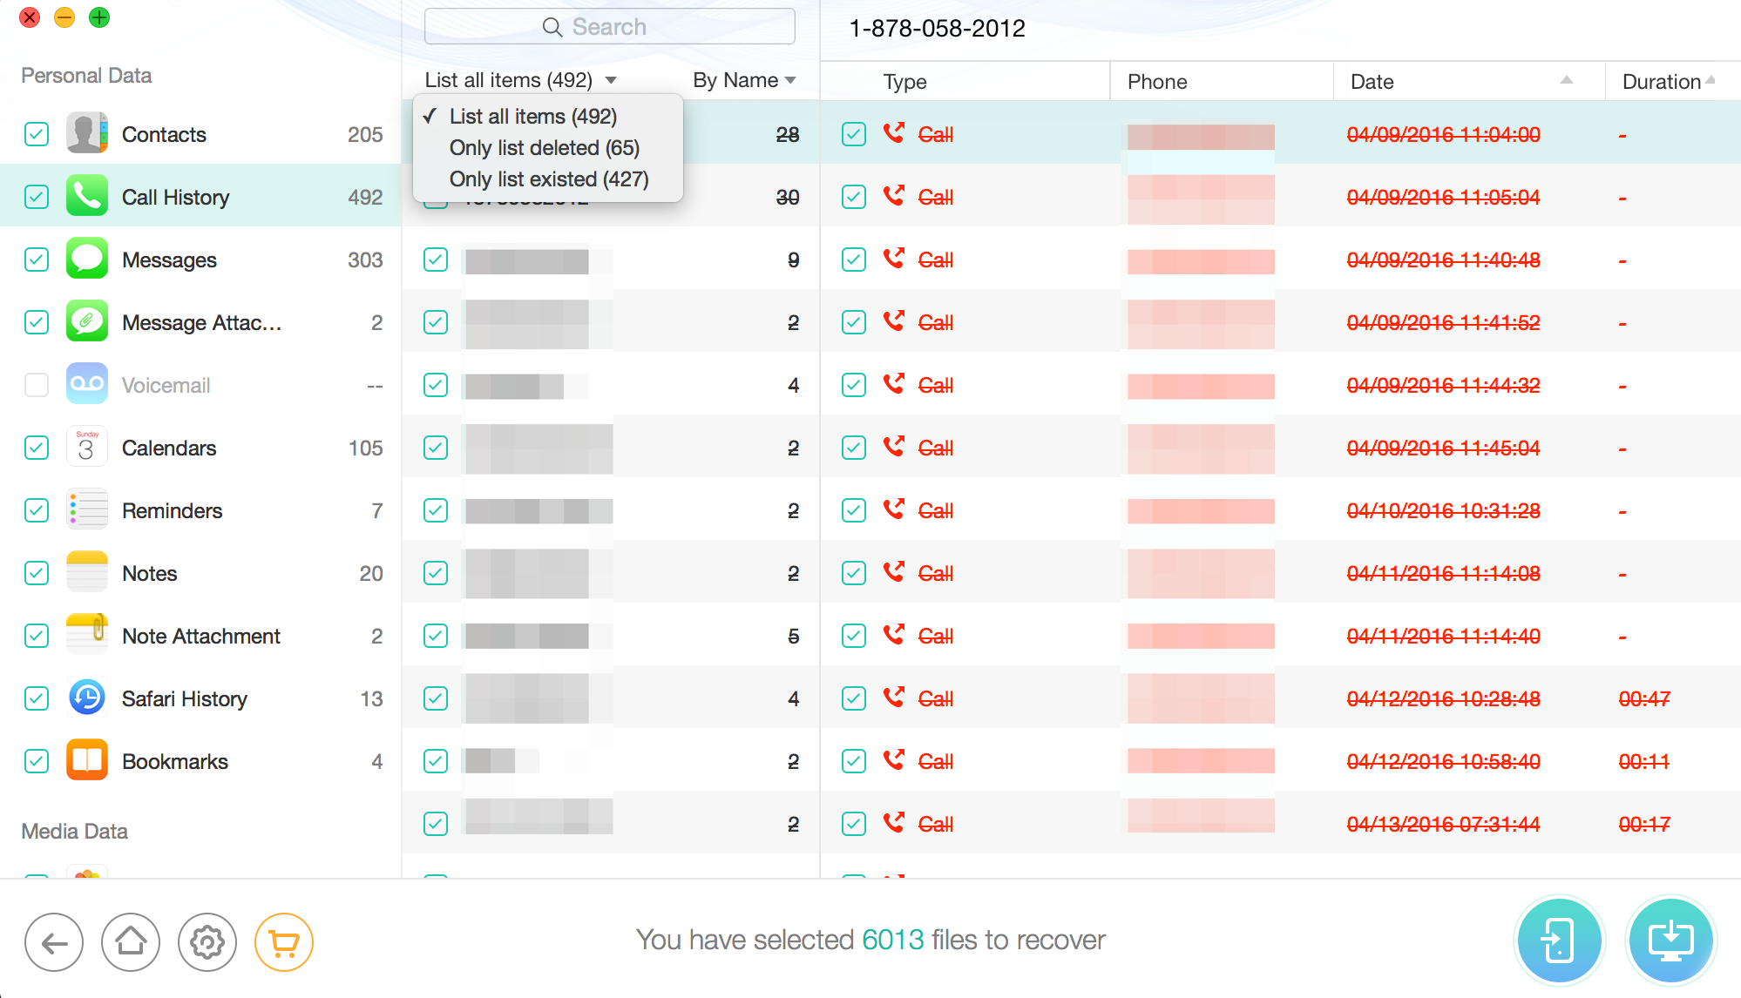Open the List all items dropdown

click(521, 80)
